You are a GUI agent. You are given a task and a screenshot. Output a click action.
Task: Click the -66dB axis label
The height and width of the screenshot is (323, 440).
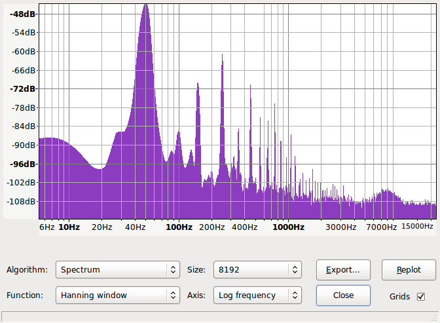(x=24, y=70)
